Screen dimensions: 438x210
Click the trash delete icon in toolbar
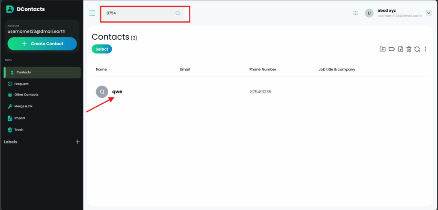[409, 50]
